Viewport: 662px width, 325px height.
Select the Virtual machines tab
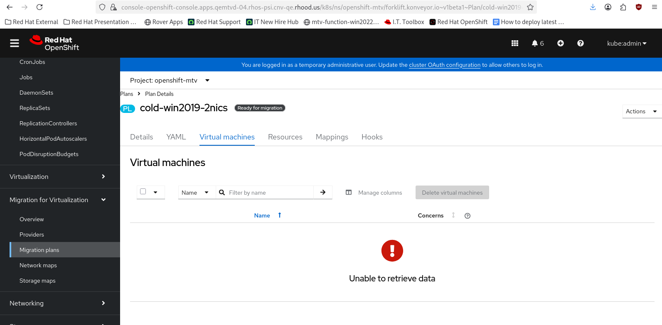(x=227, y=137)
